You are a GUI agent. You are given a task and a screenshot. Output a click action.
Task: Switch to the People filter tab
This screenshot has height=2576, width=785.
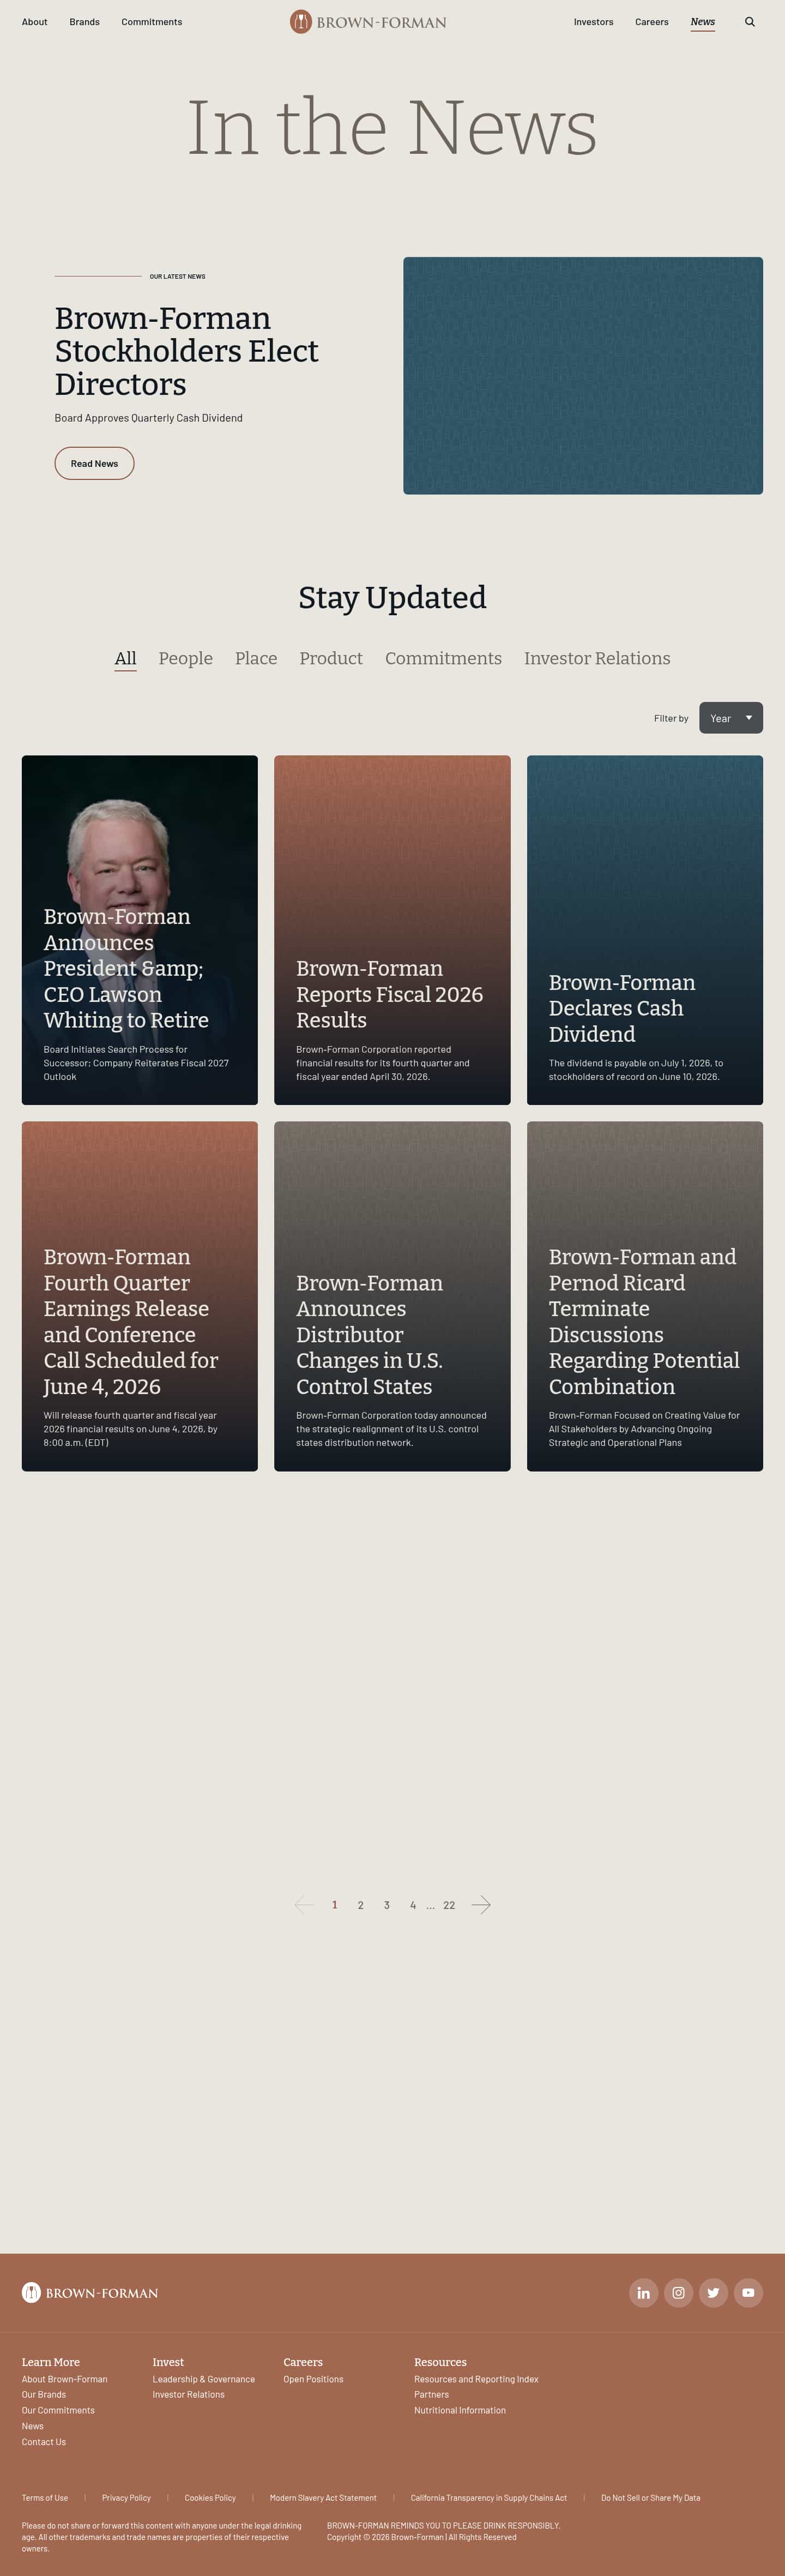point(186,658)
